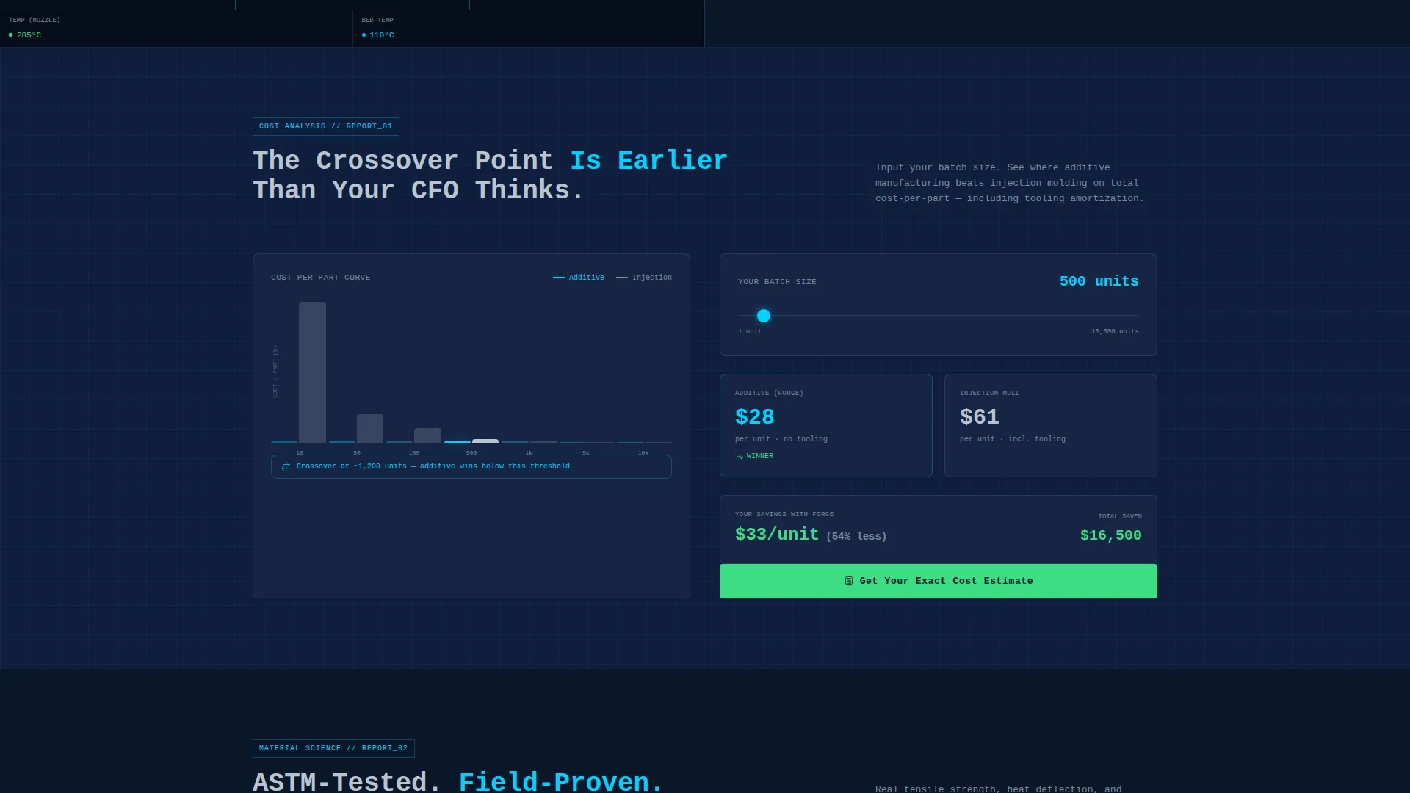Click the '$61' injection mold price

coord(979,416)
